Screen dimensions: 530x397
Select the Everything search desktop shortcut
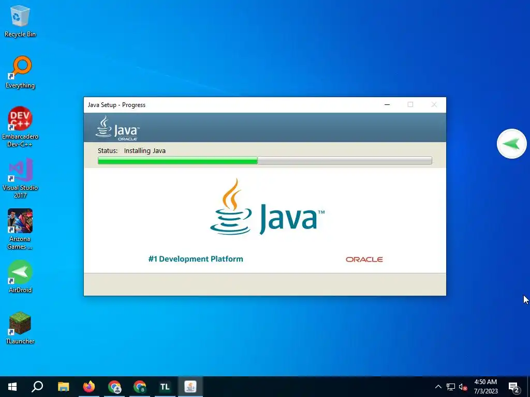20,72
